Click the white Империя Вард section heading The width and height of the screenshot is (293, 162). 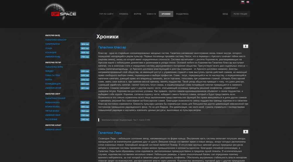(52, 35)
